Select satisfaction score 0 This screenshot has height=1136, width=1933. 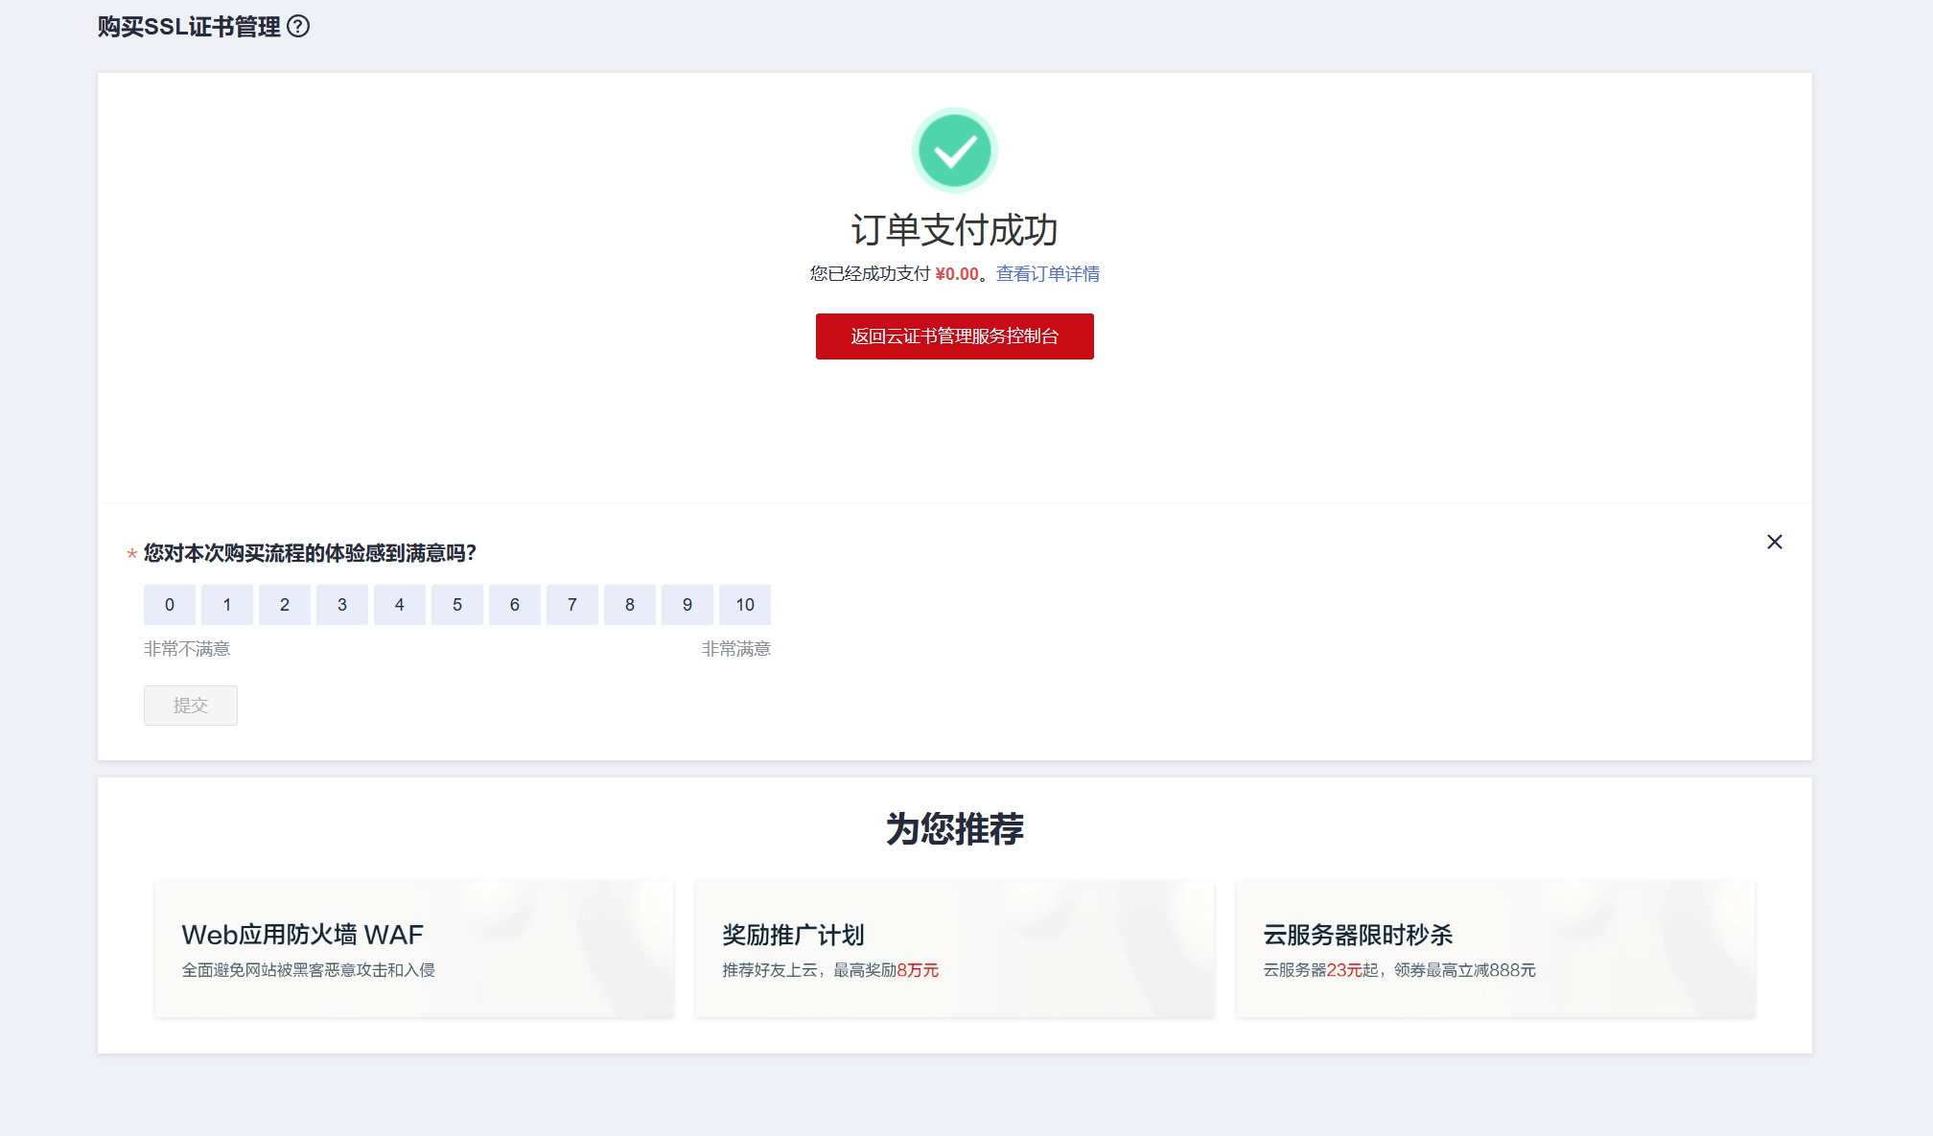[170, 605]
